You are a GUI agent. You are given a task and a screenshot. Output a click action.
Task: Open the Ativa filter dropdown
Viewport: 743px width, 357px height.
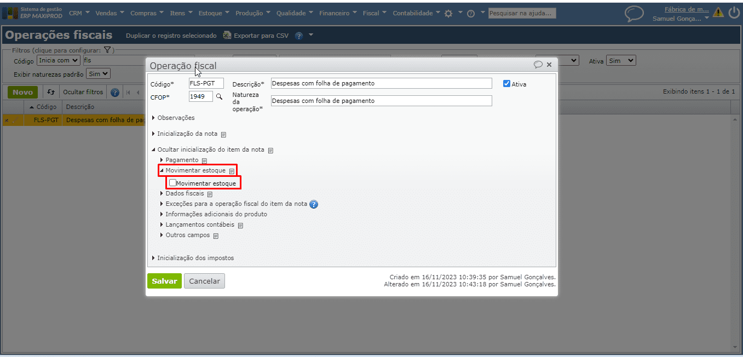tap(621, 61)
